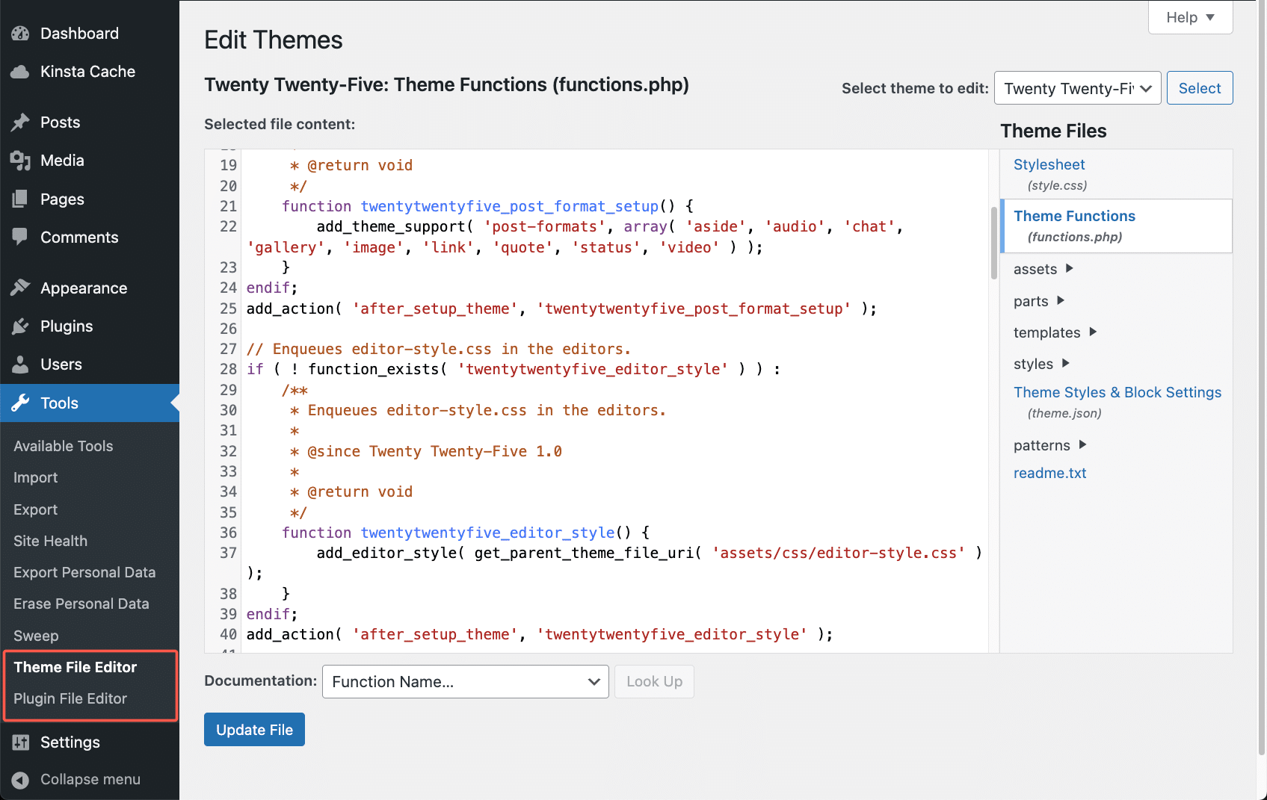Open the theme selection dropdown
1267x800 pixels.
click(1077, 88)
